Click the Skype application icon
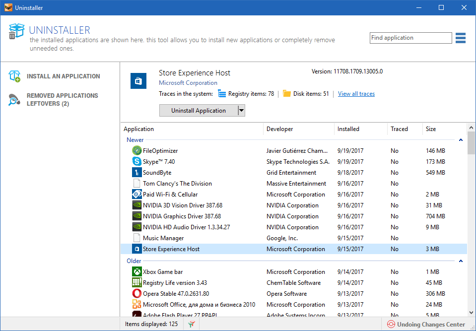The image size is (476, 331). (136, 161)
